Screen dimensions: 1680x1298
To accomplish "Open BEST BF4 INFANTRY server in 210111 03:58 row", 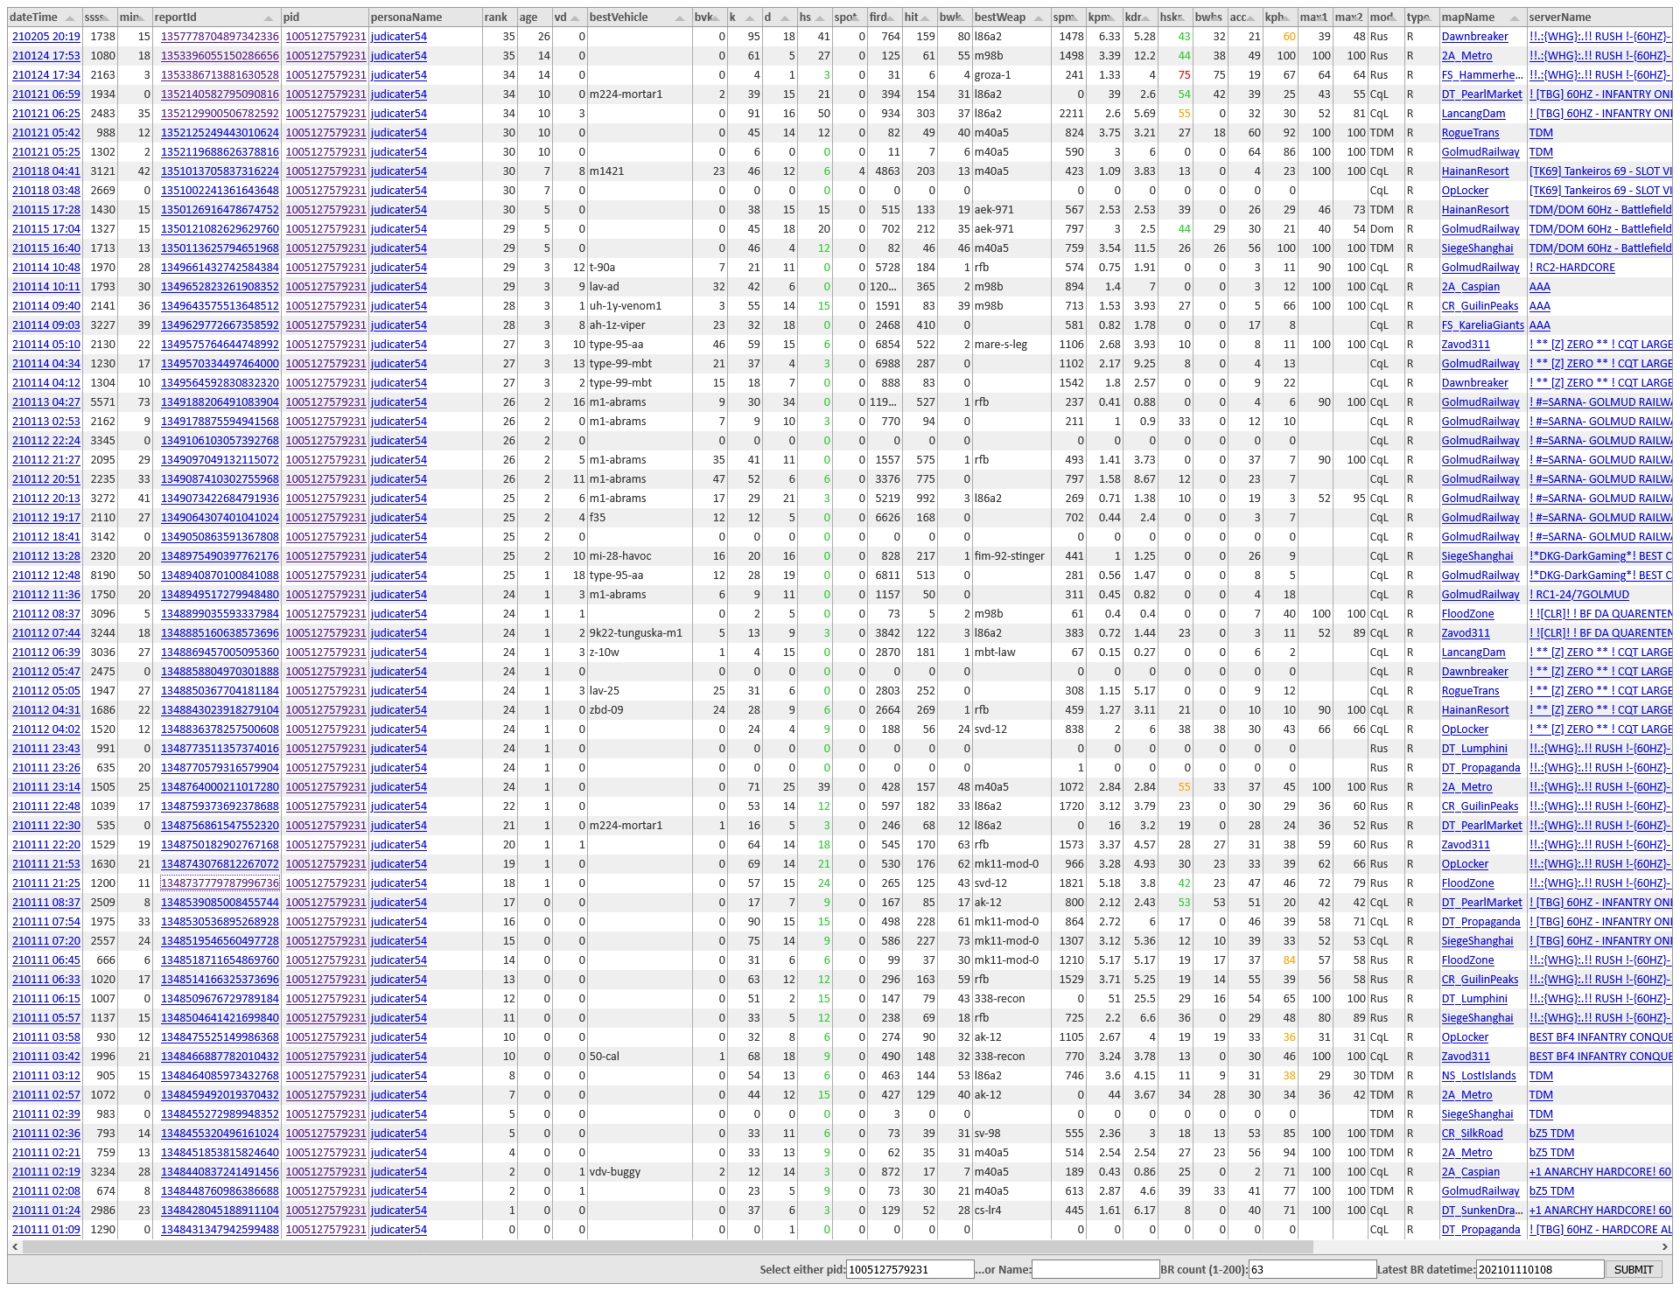I will (x=1599, y=1037).
